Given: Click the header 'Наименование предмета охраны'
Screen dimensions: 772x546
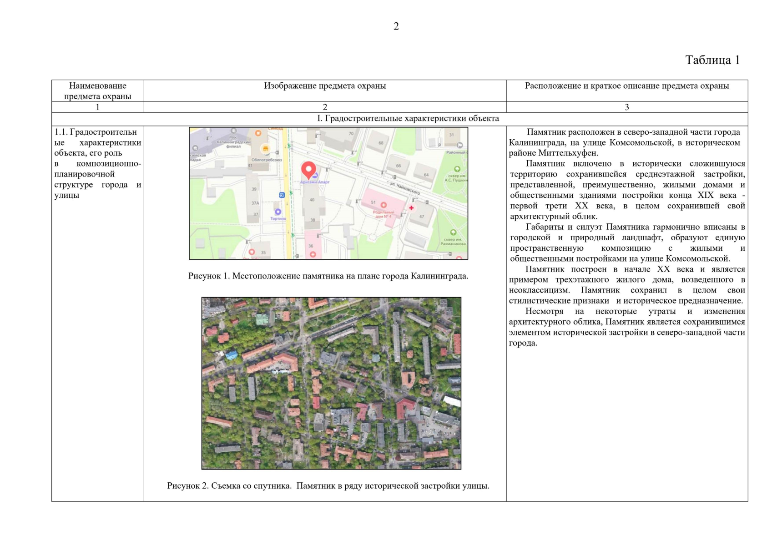Looking at the screenshot, I should coord(98,91).
